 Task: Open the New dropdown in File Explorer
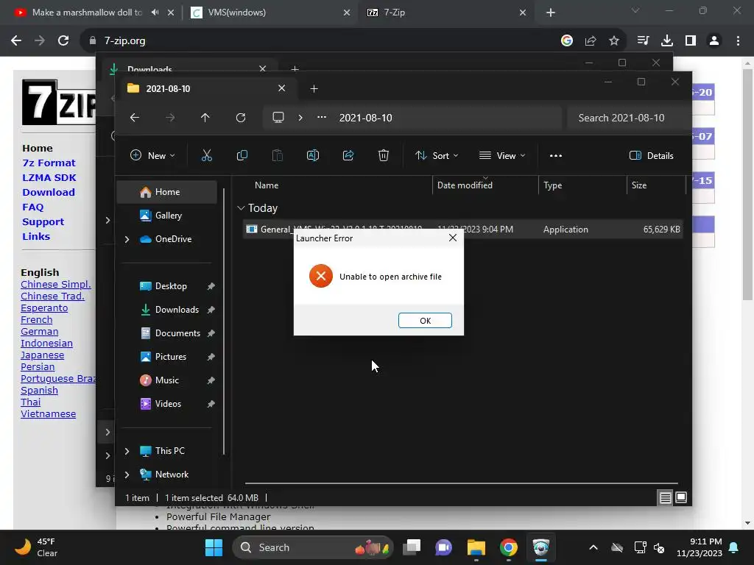tap(152, 155)
